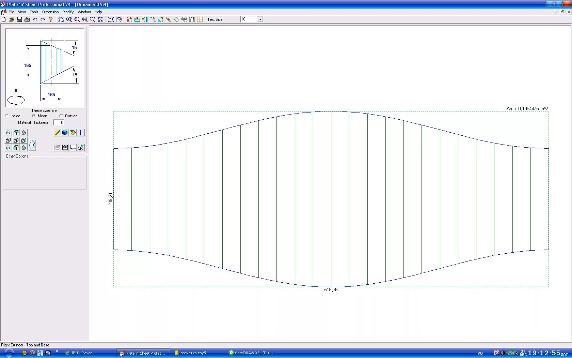
Task: Click the yellow ruler measure icon
Action: click(x=57, y=133)
